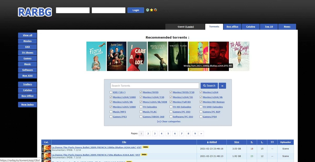This screenshot has height=162, width=315.
Task: Open Games in sidebar
Action: point(27,58)
